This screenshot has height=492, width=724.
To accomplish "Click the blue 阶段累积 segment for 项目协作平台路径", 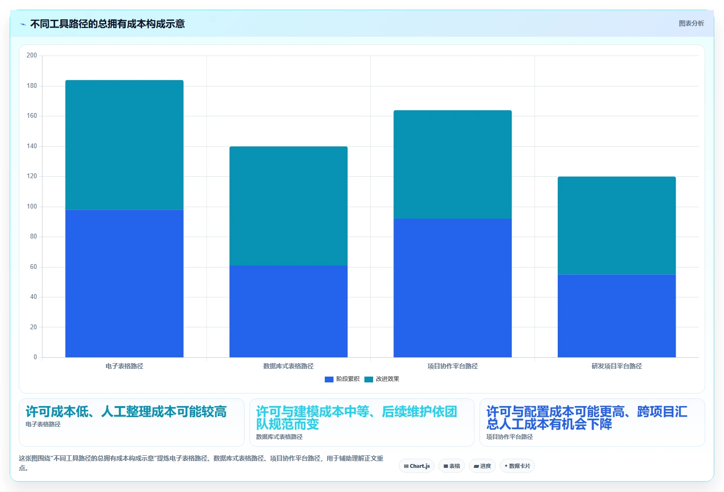I will (452, 288).
